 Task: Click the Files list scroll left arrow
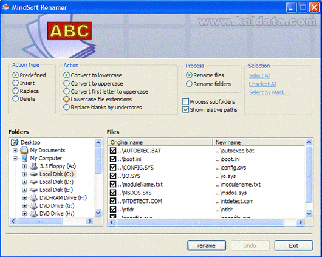click(x=112, y=222)
